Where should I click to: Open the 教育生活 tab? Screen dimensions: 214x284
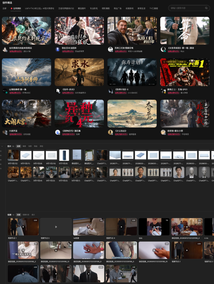click(141, 8)
